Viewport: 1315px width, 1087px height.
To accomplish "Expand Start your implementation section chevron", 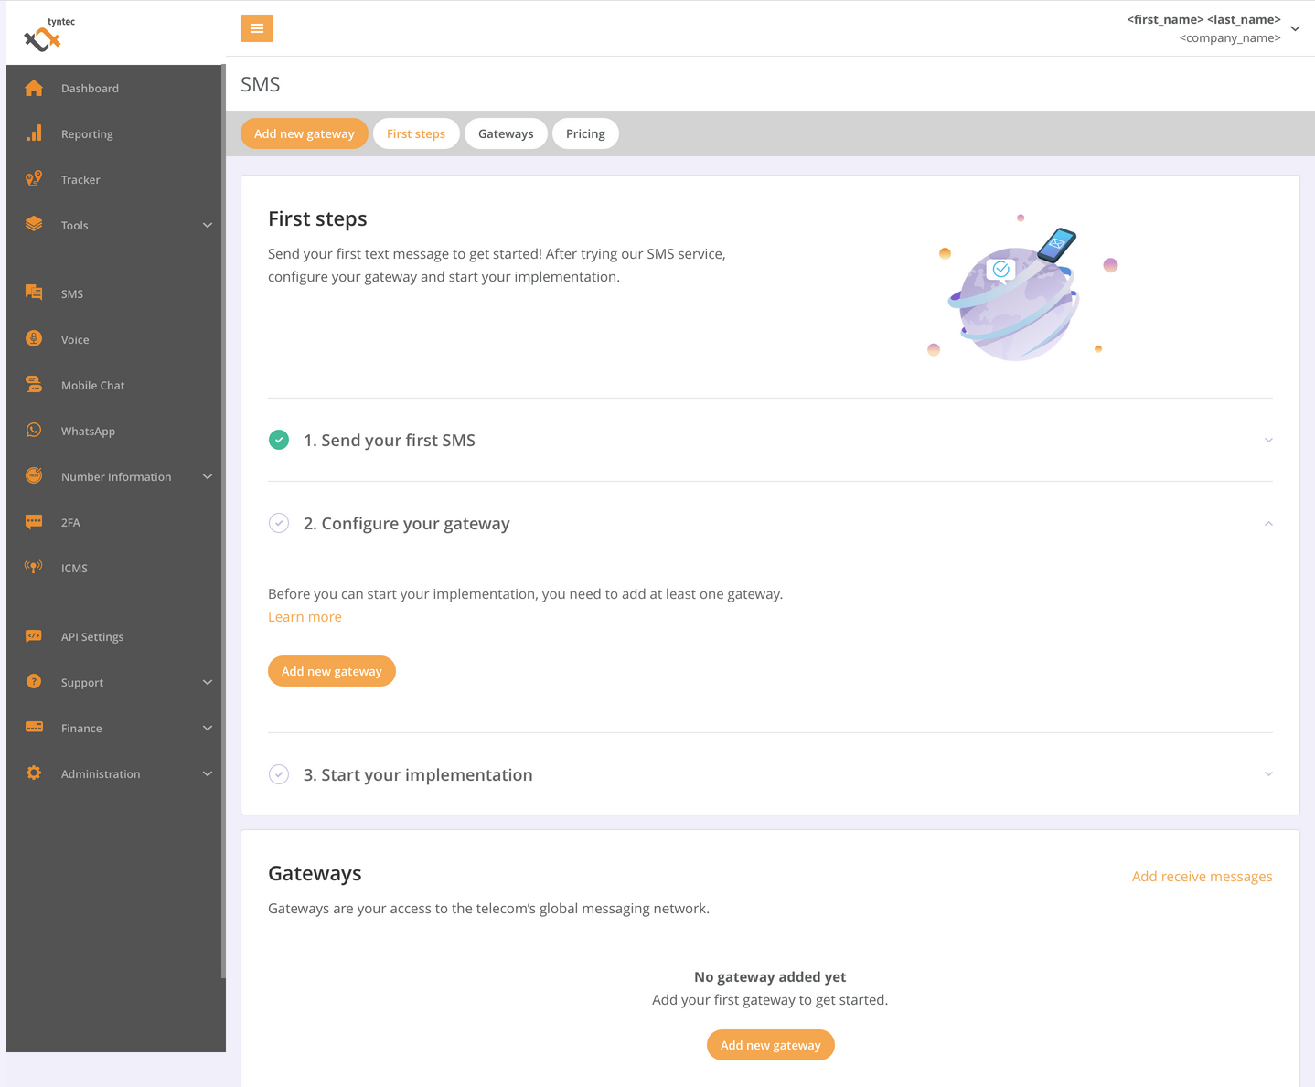I will [1268, 773].
